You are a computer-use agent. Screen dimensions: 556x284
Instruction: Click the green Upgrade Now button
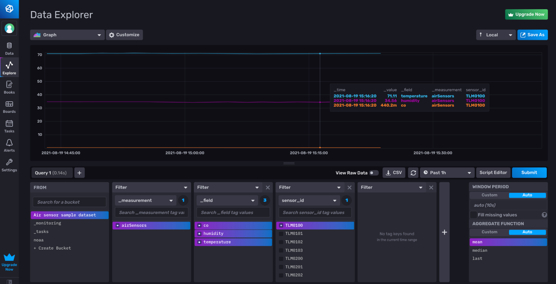tap(526, 14)
